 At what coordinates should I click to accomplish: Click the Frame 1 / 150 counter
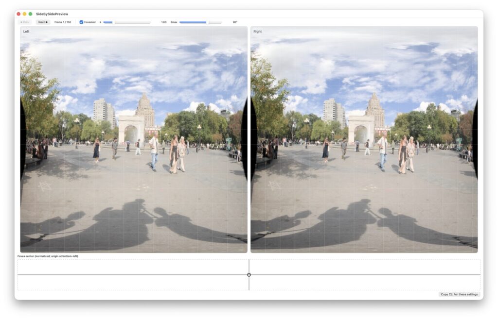click(x=63, y=22)
